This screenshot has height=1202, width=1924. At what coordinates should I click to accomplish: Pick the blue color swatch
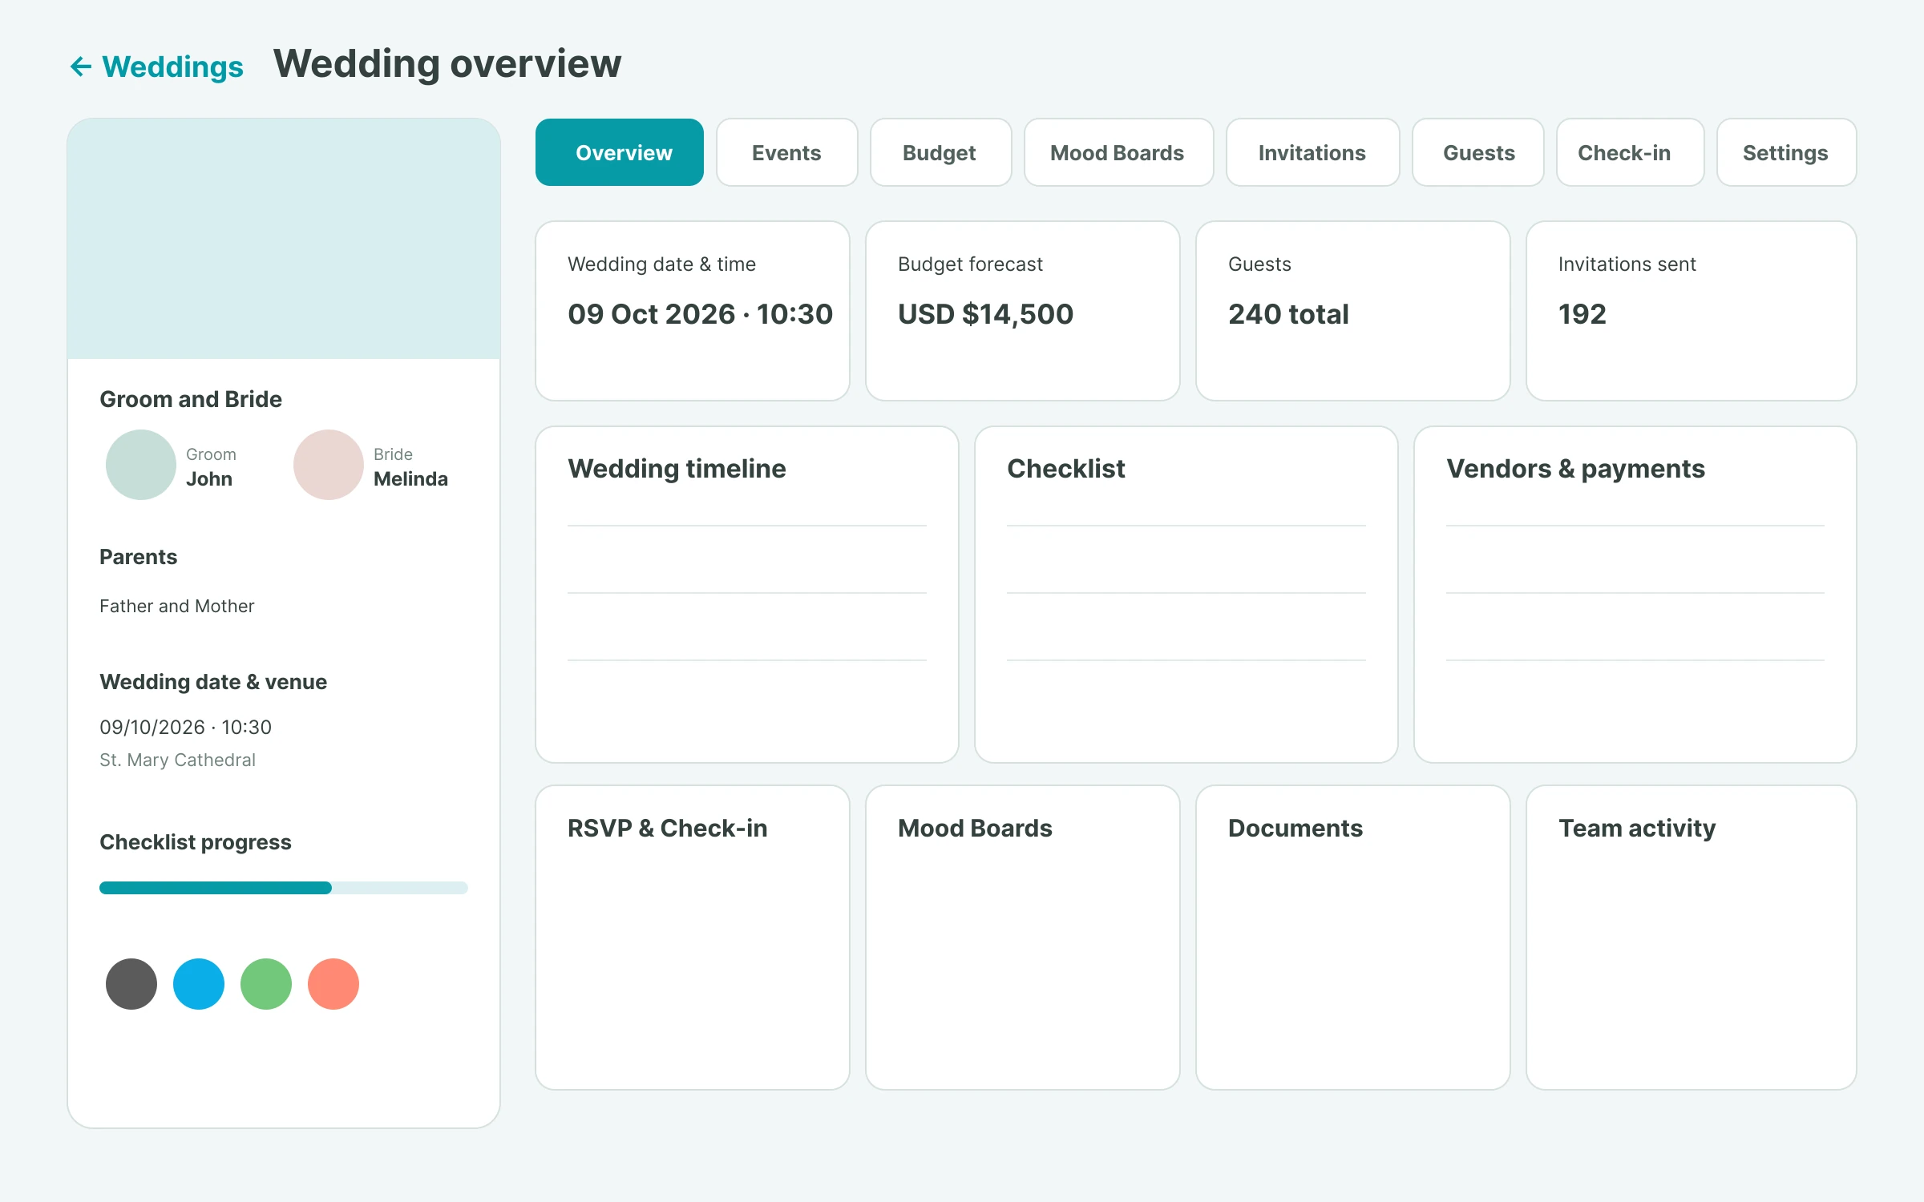[x=199, y=984]
